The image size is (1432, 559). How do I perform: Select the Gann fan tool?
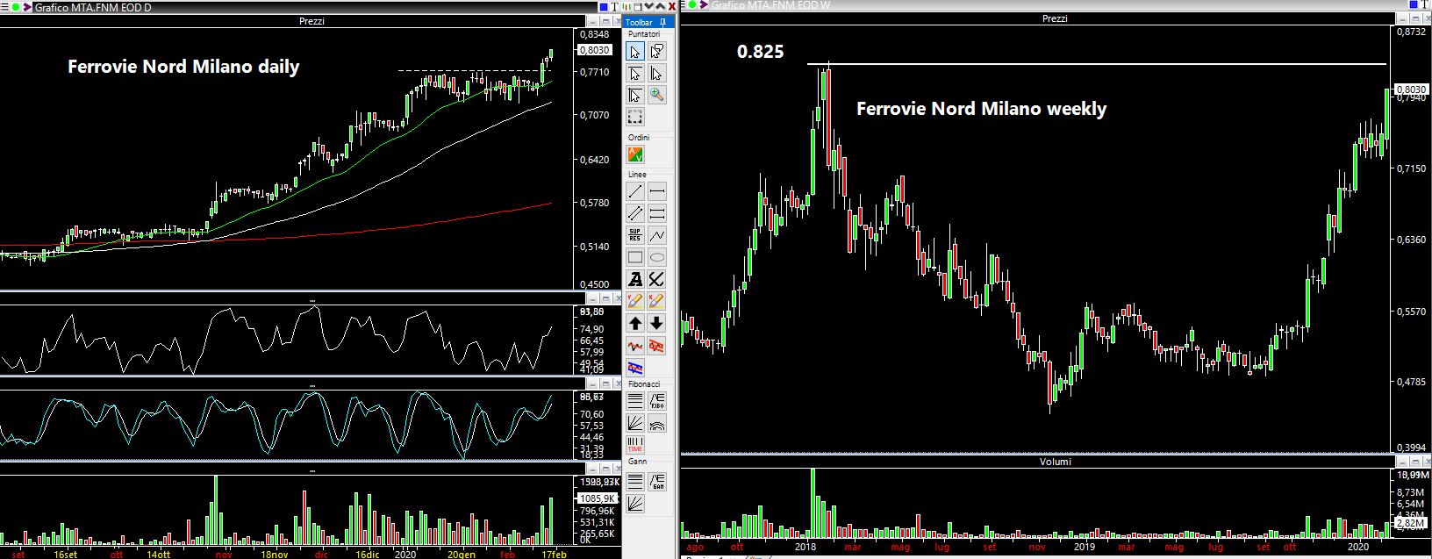point(635,503)
